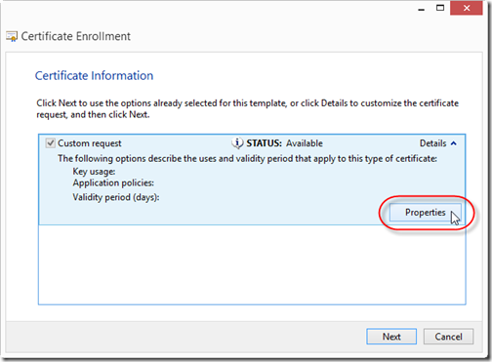Click Next to continue enrollment
492x362 pixels.
tap(391, 337)
